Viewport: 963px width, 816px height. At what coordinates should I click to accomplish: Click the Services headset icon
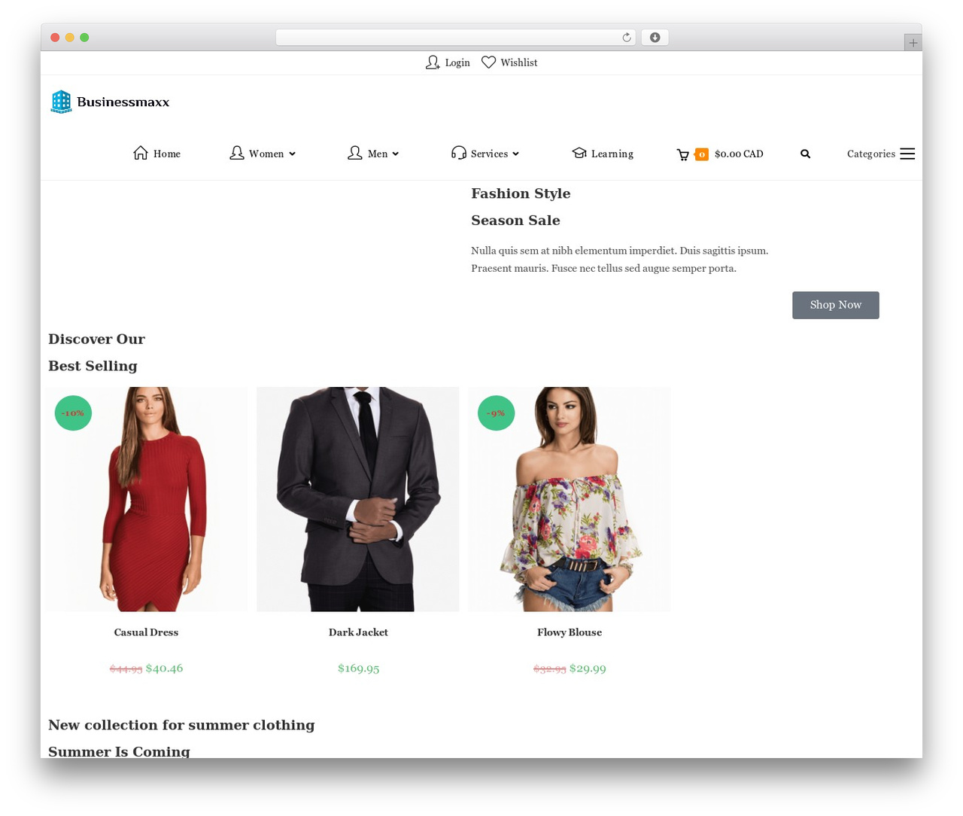pyautogui.click(x=458, y=153)
